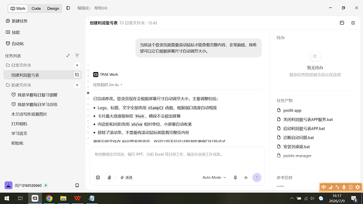
Task: Click the empty to-do list icon
Action: tap(315, 56)
